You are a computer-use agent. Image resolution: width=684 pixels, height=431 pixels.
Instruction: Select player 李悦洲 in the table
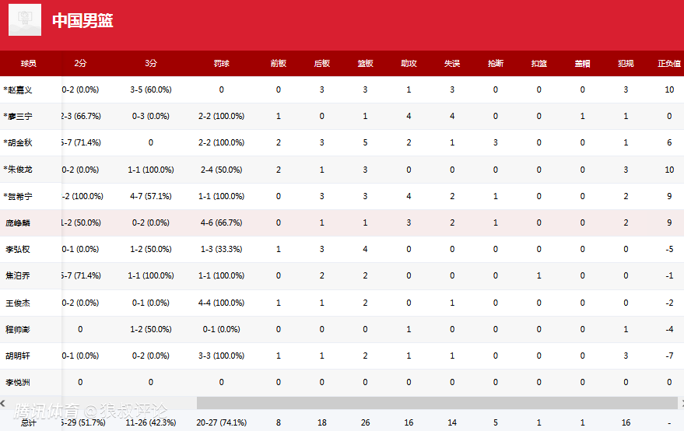click(18, 383)
